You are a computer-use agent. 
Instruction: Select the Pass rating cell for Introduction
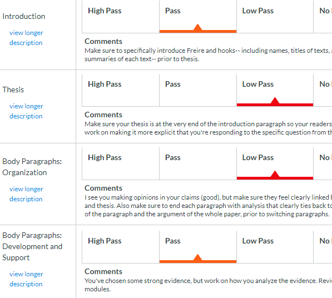(198, 17)
